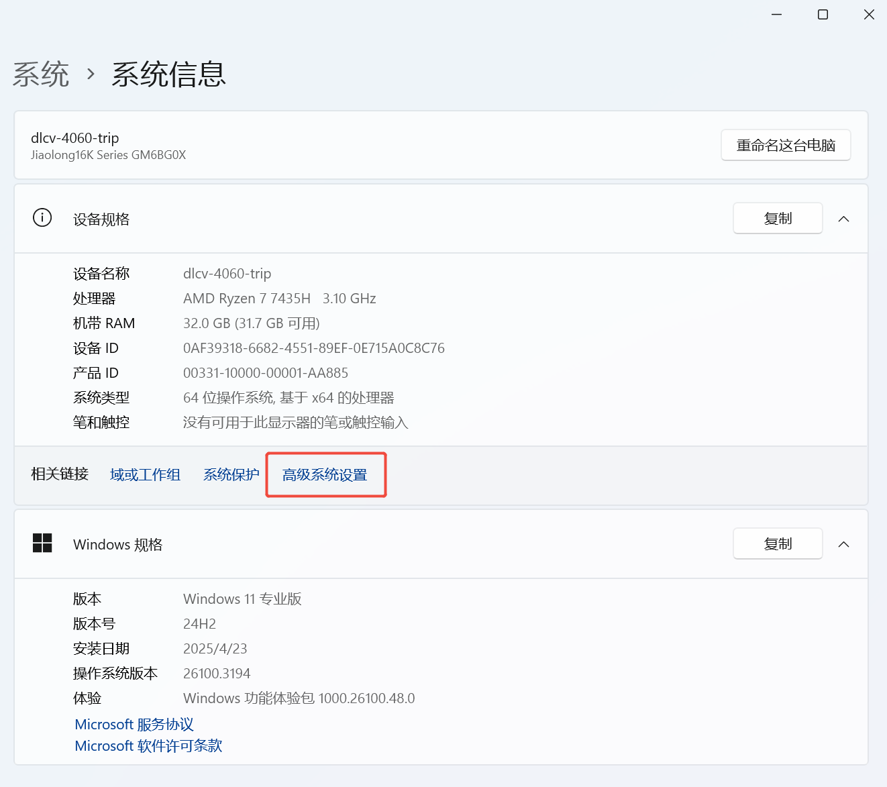Click the info icon beside 设备规格
This screenshot has width=887, height=787.
click(x=42, y=218)
